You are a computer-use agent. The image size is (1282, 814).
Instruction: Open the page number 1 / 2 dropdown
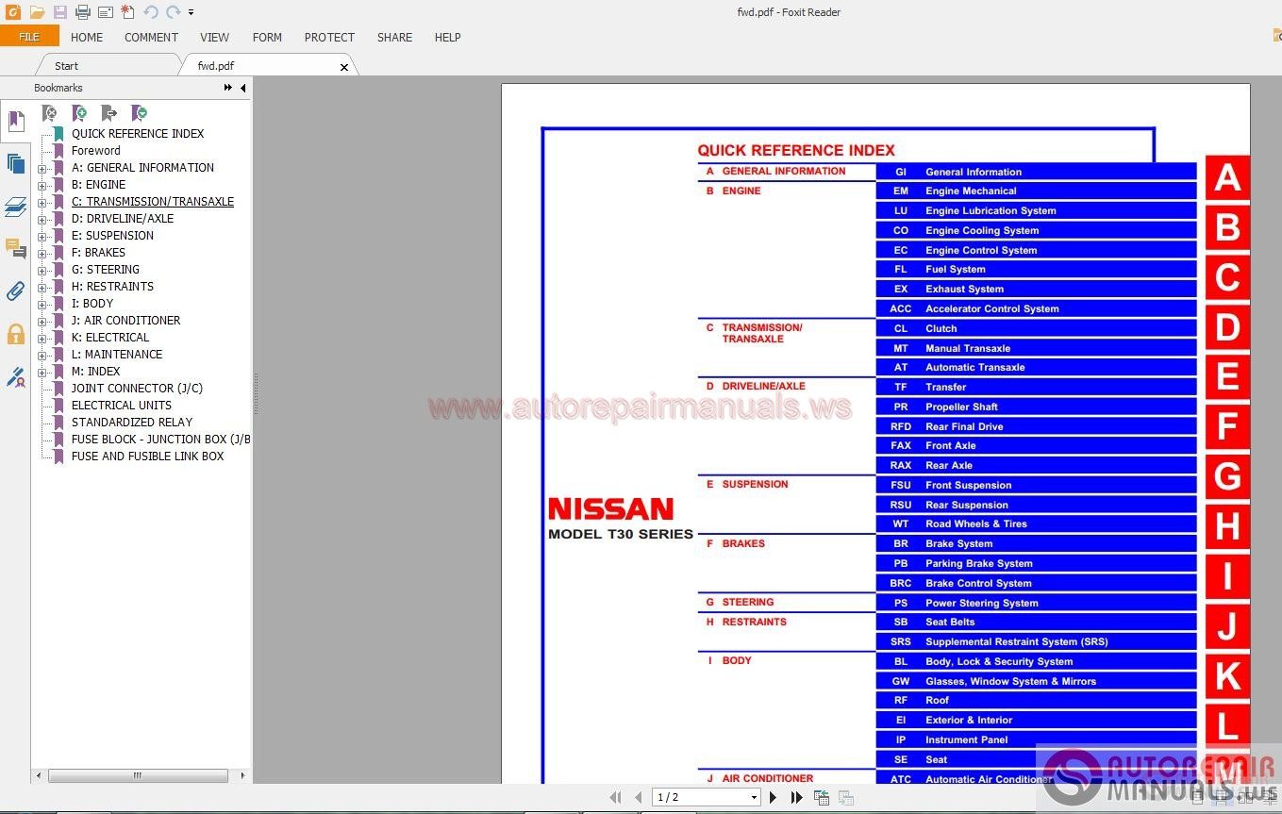click(754, 798)
